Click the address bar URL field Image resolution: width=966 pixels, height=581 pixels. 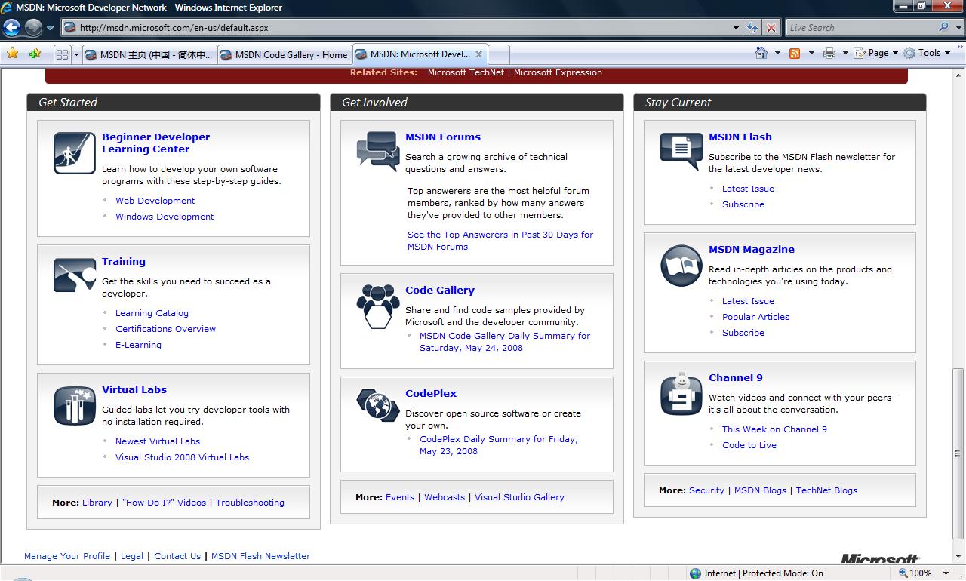point(397,28)
